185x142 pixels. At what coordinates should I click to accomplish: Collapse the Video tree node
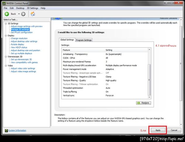click(x=6, y=66)
